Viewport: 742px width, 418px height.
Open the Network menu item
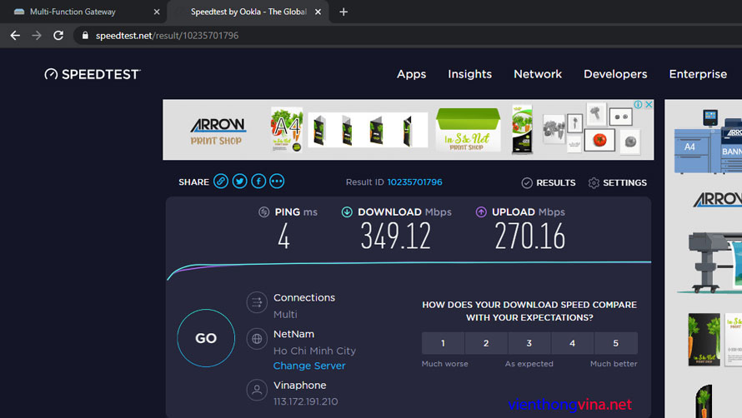click(538, 74)
